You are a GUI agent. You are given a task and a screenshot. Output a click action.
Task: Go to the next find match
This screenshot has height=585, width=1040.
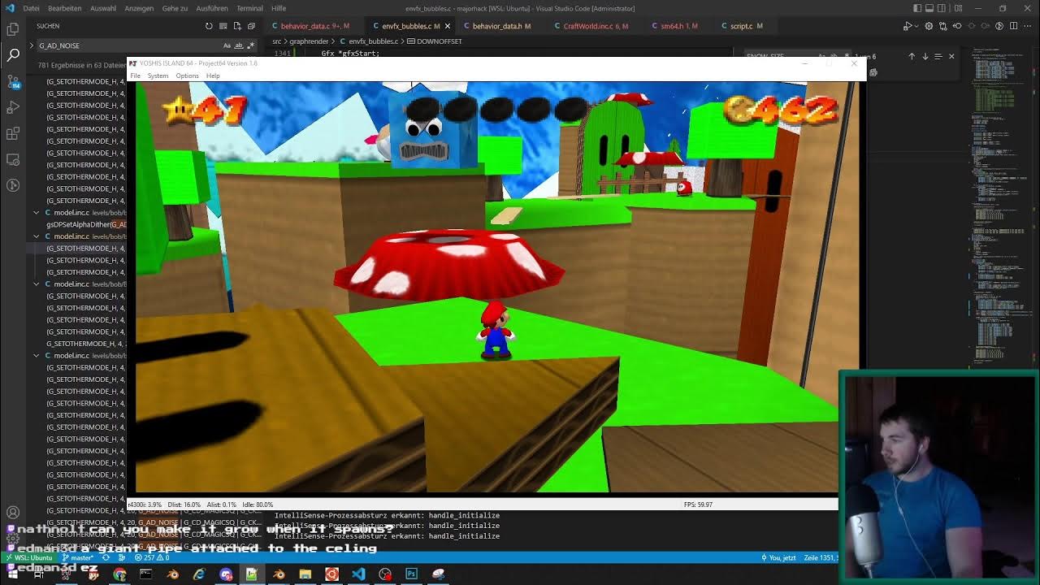(925, 56)
